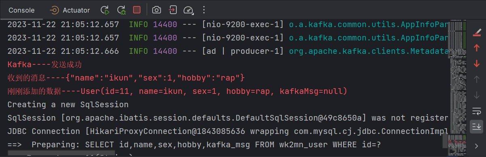Switch to the Console tab
Screen dimensions: 486x157
pyautogui.click(x=21, y=10)
